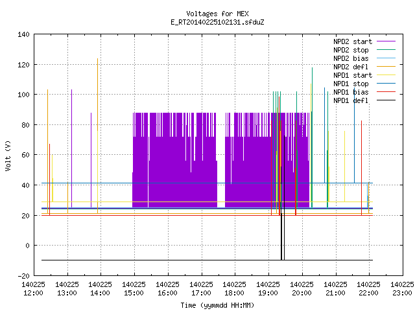
Task: Click the x-axis tick label 23:00
Action: point(402,294)
